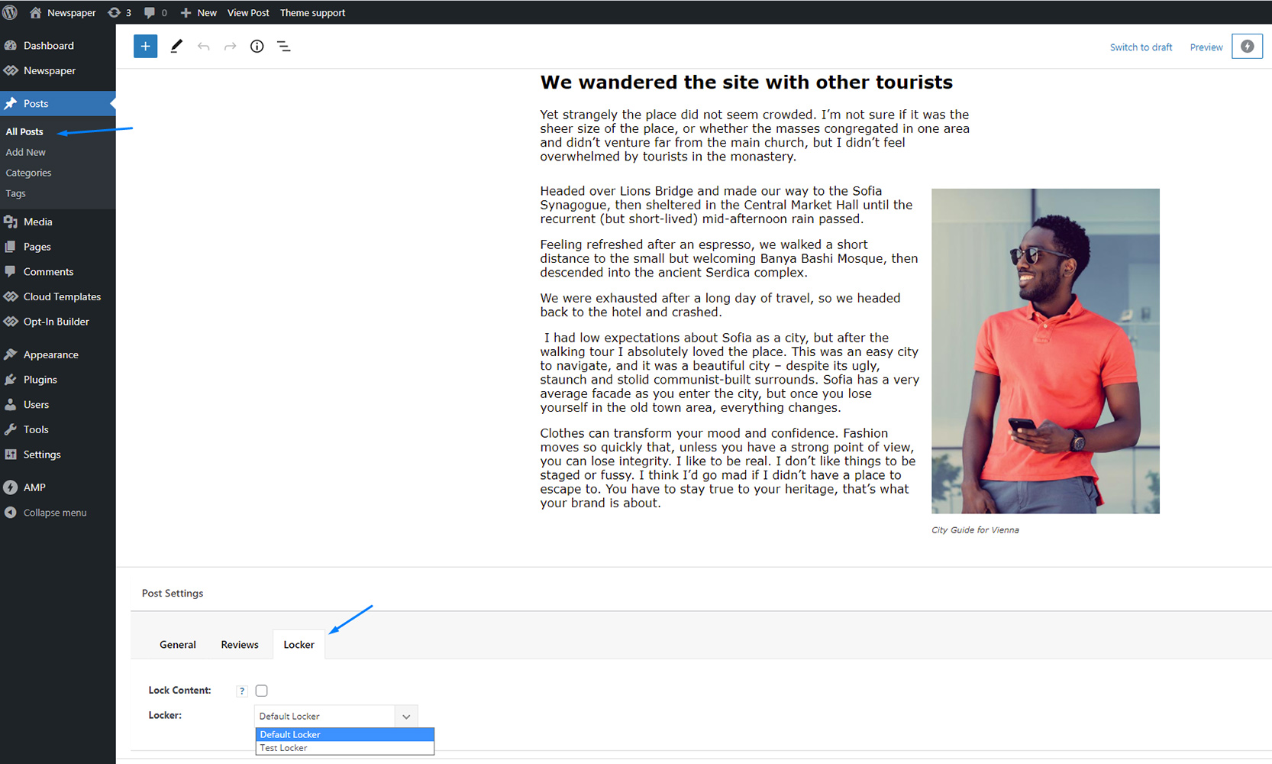The image size is (1272, 764).
Task: Click the Posts pin icon
Action: (11, 103)
